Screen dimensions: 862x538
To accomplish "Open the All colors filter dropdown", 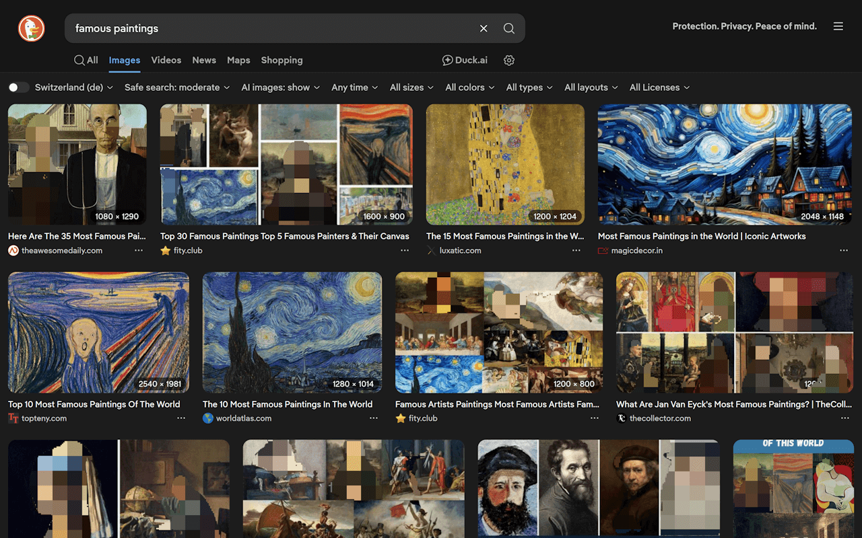I will [x=469, y=87].
